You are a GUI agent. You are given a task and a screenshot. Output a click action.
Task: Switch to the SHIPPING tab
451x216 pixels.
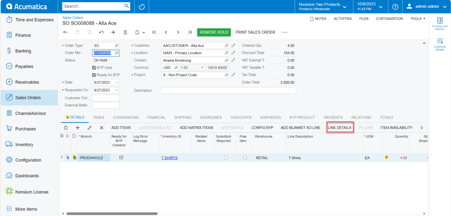coord(183,117)
